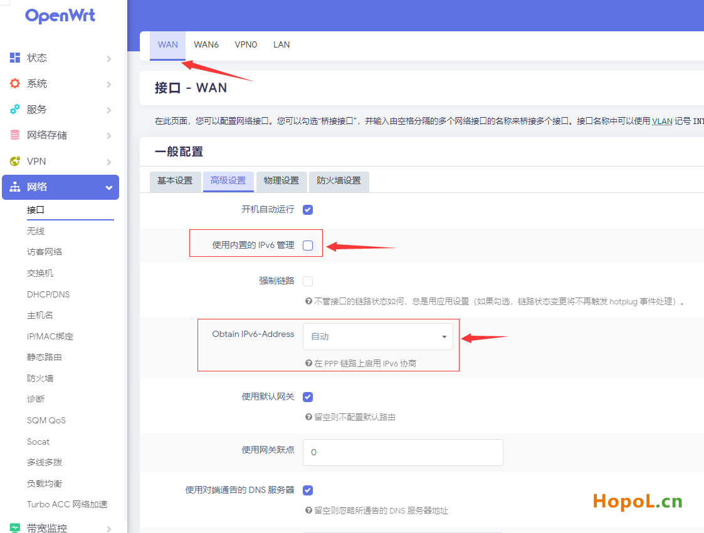The image size is (704, 533).
Task: Click the Obtain IPv6-Address label
Action: pos(253,334)
